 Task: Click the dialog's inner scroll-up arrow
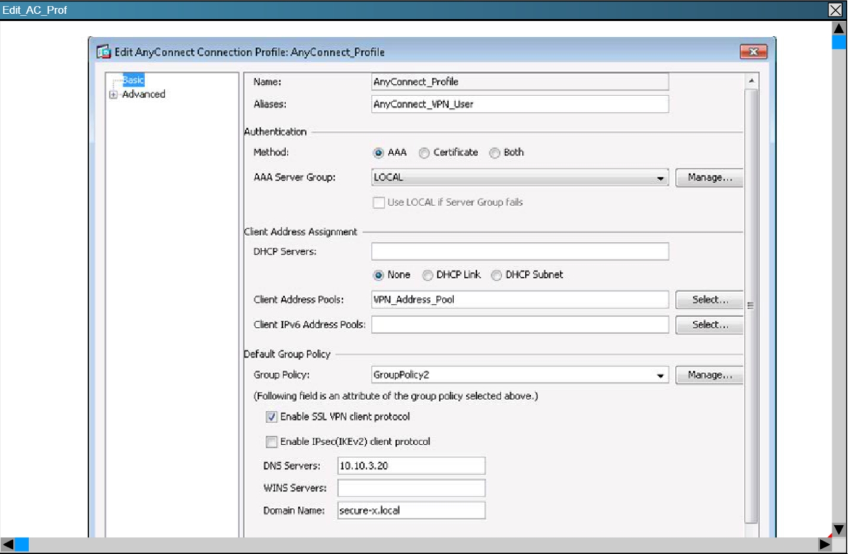(x=751, y=81)
